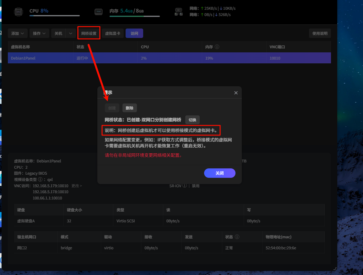Click the CPU chip icon

click(19, 12)
